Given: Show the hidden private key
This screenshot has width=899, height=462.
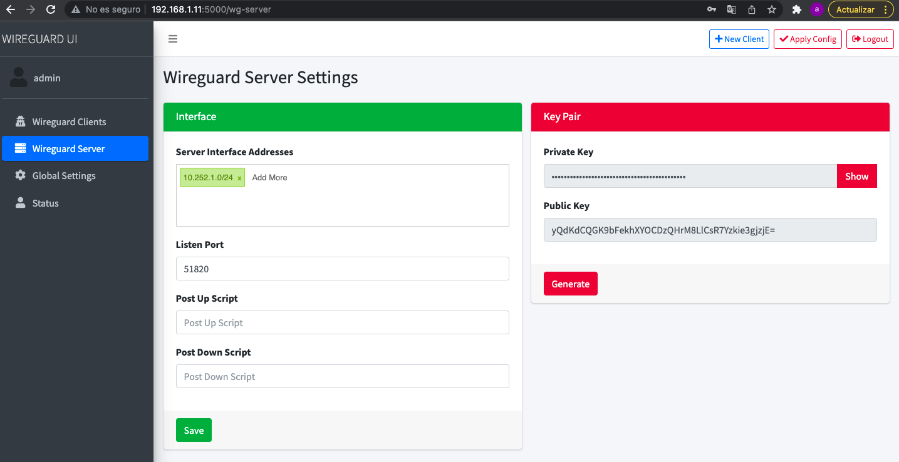Looking at the screenshot, I should (856, 176).
